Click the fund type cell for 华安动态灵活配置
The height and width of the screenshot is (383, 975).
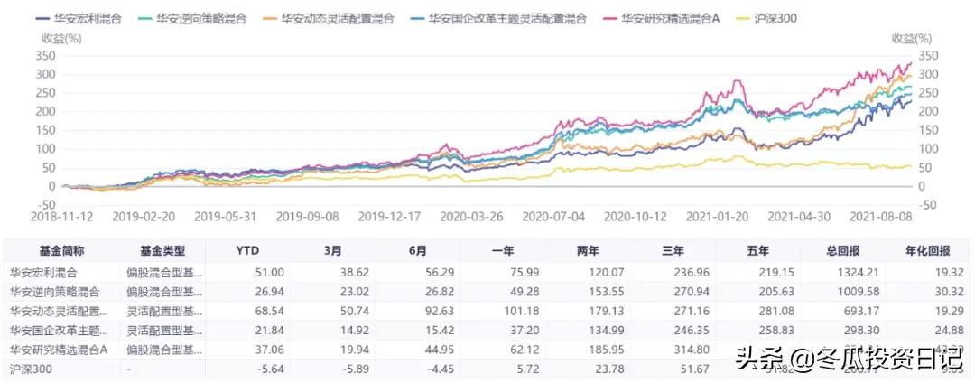163,310
